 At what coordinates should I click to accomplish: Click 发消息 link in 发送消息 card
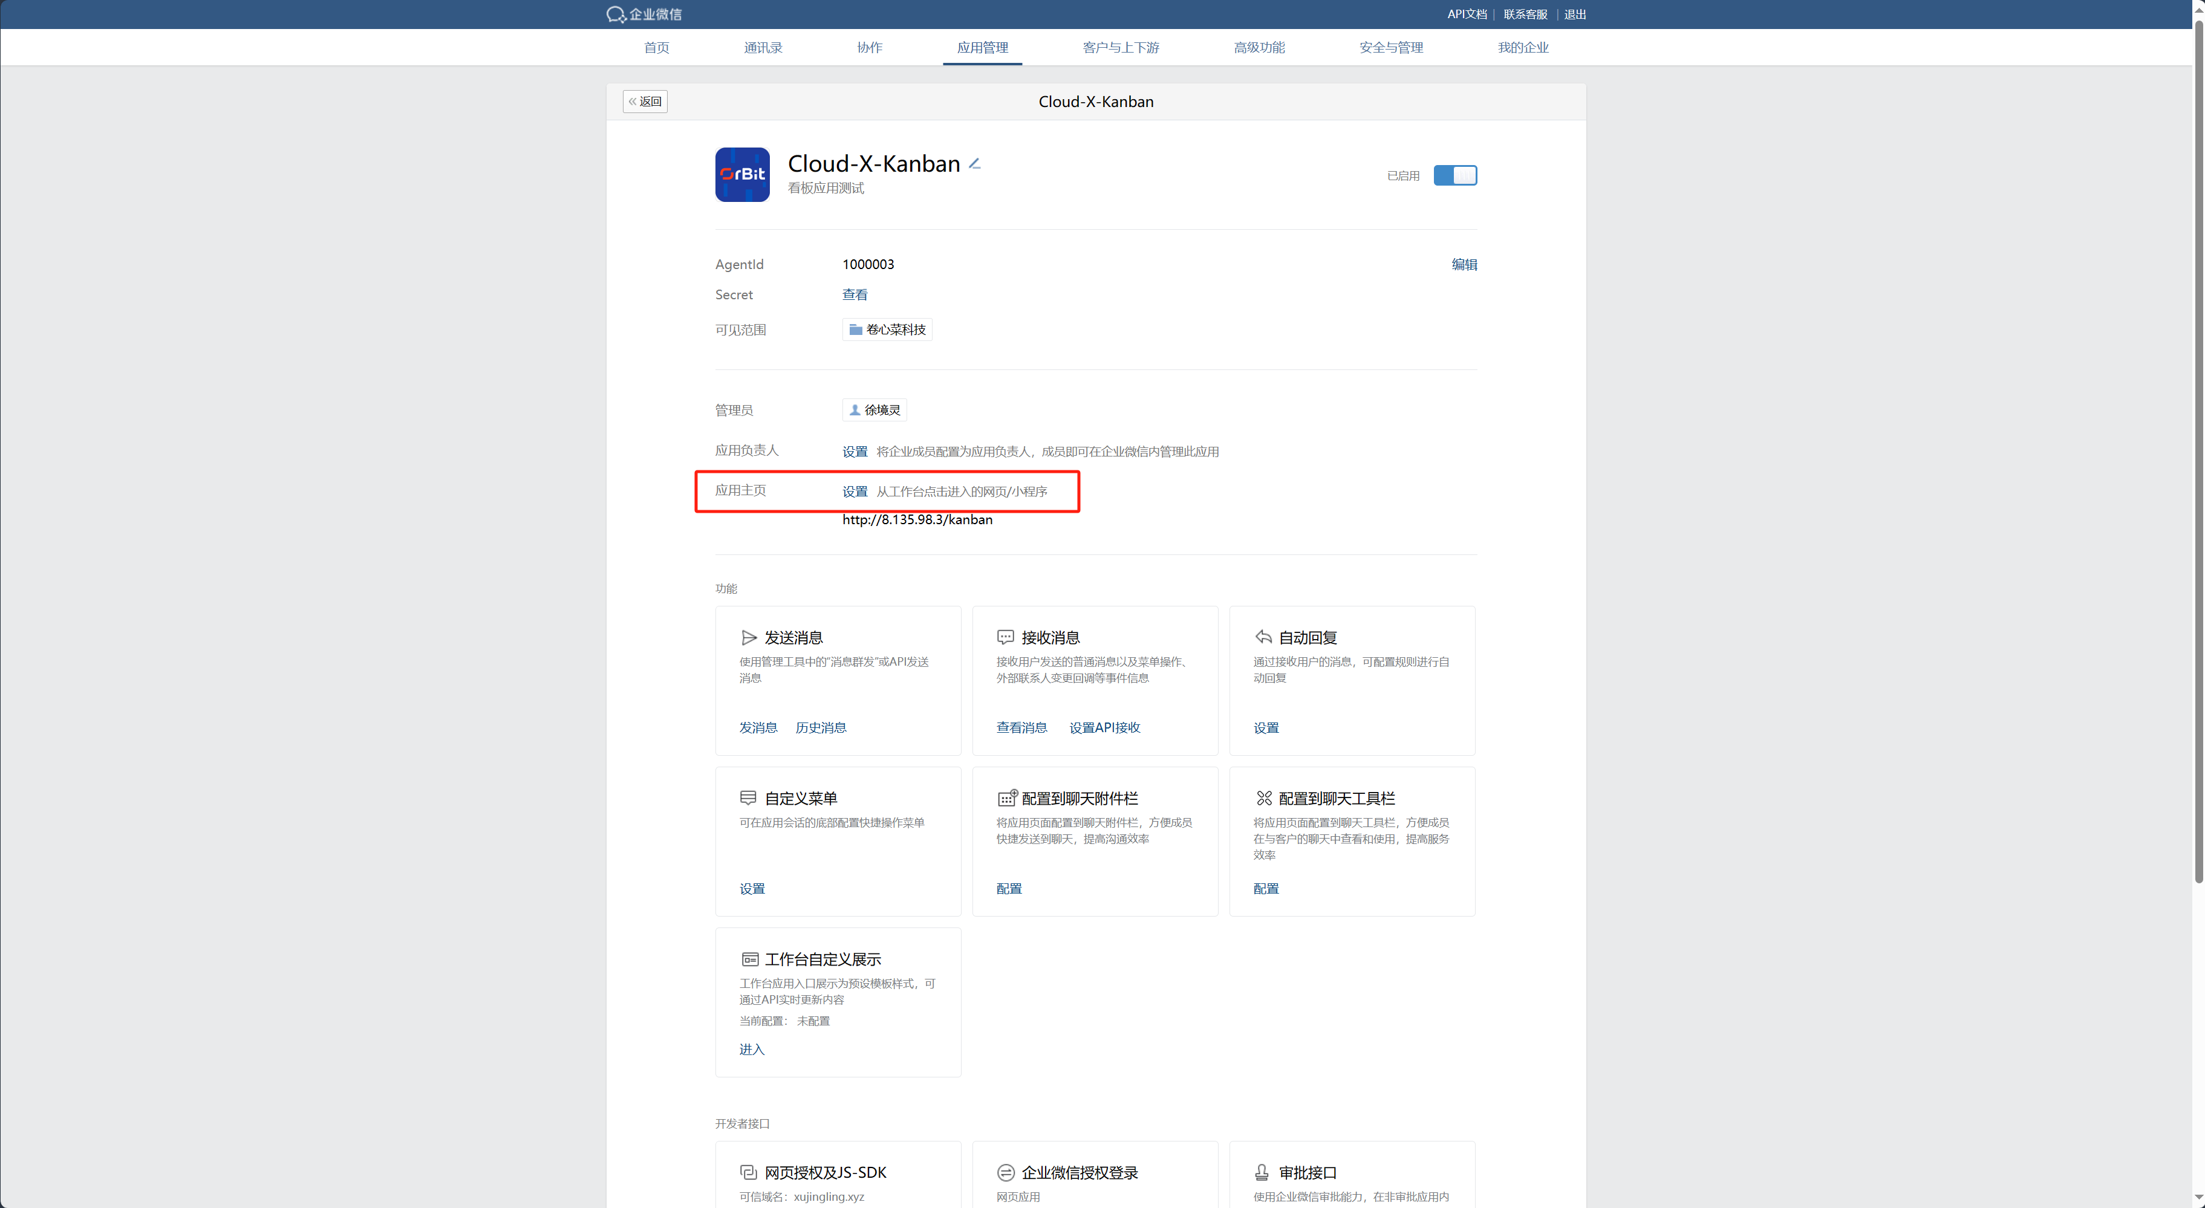click(x=758, y=727)
